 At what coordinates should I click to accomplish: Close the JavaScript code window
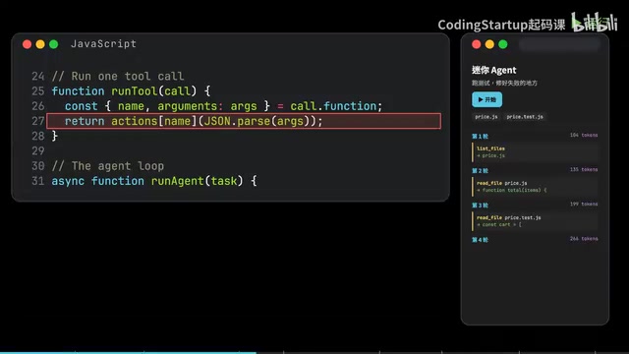(x=27, y=44)
